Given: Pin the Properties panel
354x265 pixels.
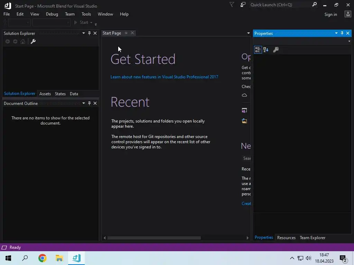Looking at the screenshot, I should (342, 33).
